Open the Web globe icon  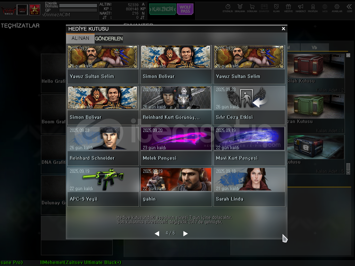point(325,8)
